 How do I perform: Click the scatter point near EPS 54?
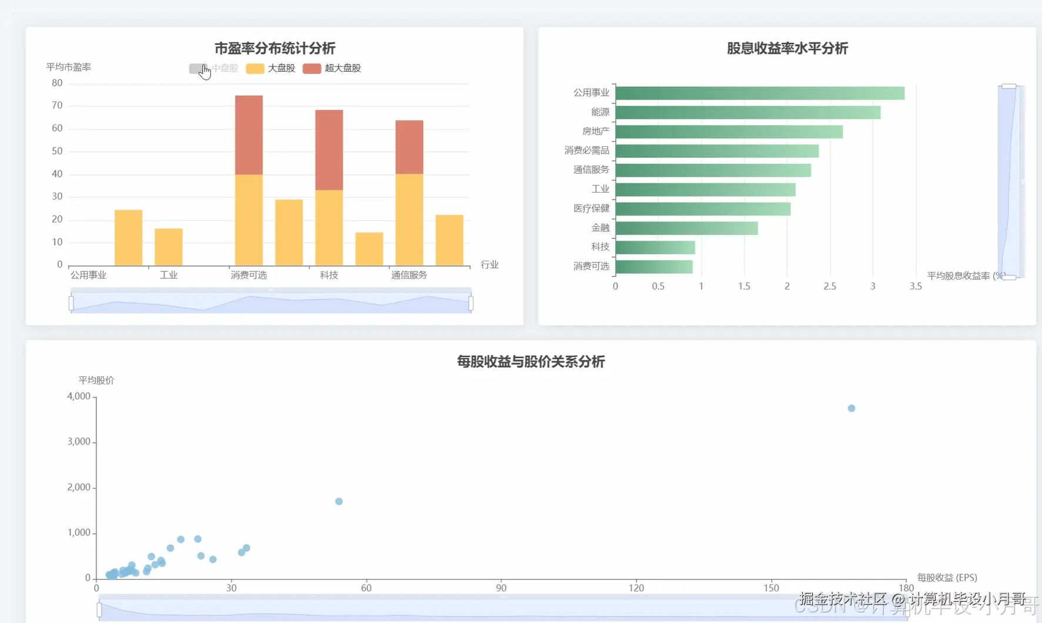[339, 501]
